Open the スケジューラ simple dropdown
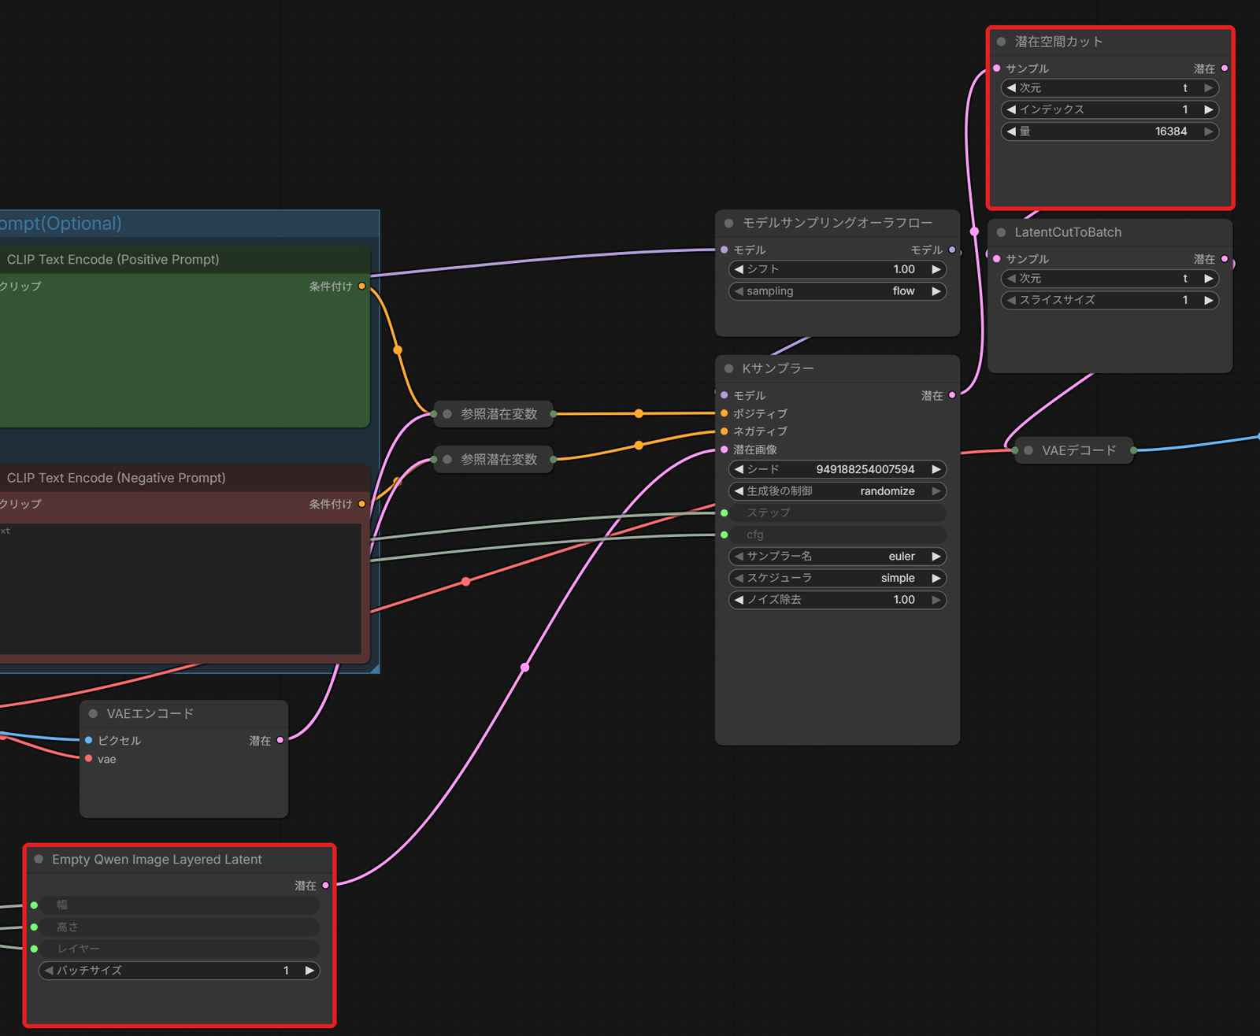 point(837,578)
